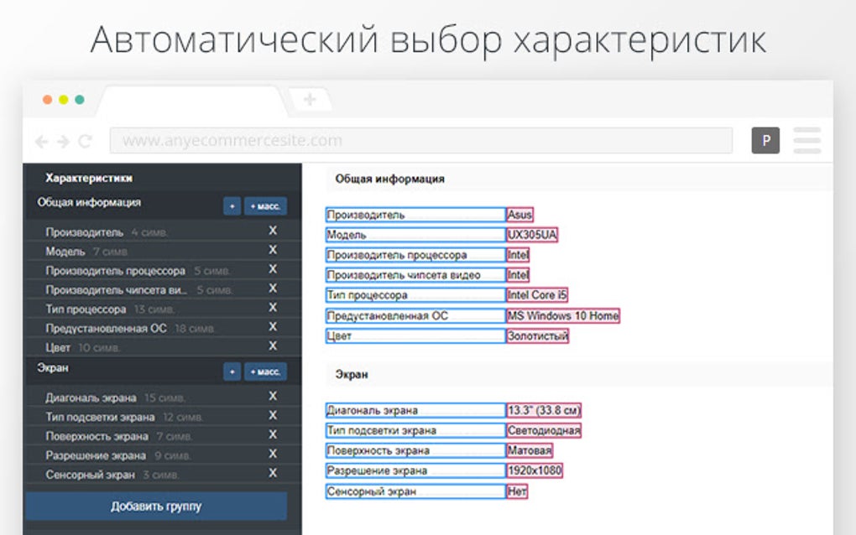Image resolution: width=856 pixels, height=535 pixels.
Task: Click the browser back arrow
Action: [41, 142]
